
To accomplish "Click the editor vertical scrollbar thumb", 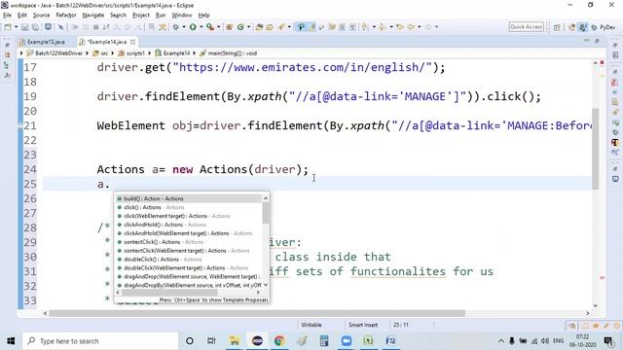I will pyautogui.click(x=595, y=149).
